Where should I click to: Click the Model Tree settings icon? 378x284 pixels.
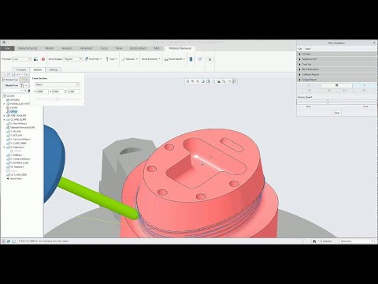(x=22, y=85)
